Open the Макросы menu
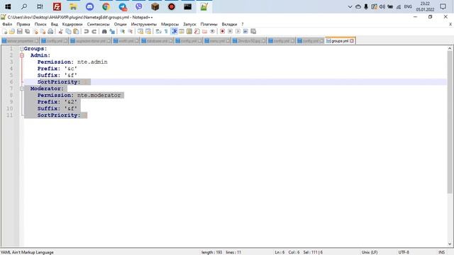This screenshot has width=454, height=255. 170,24
